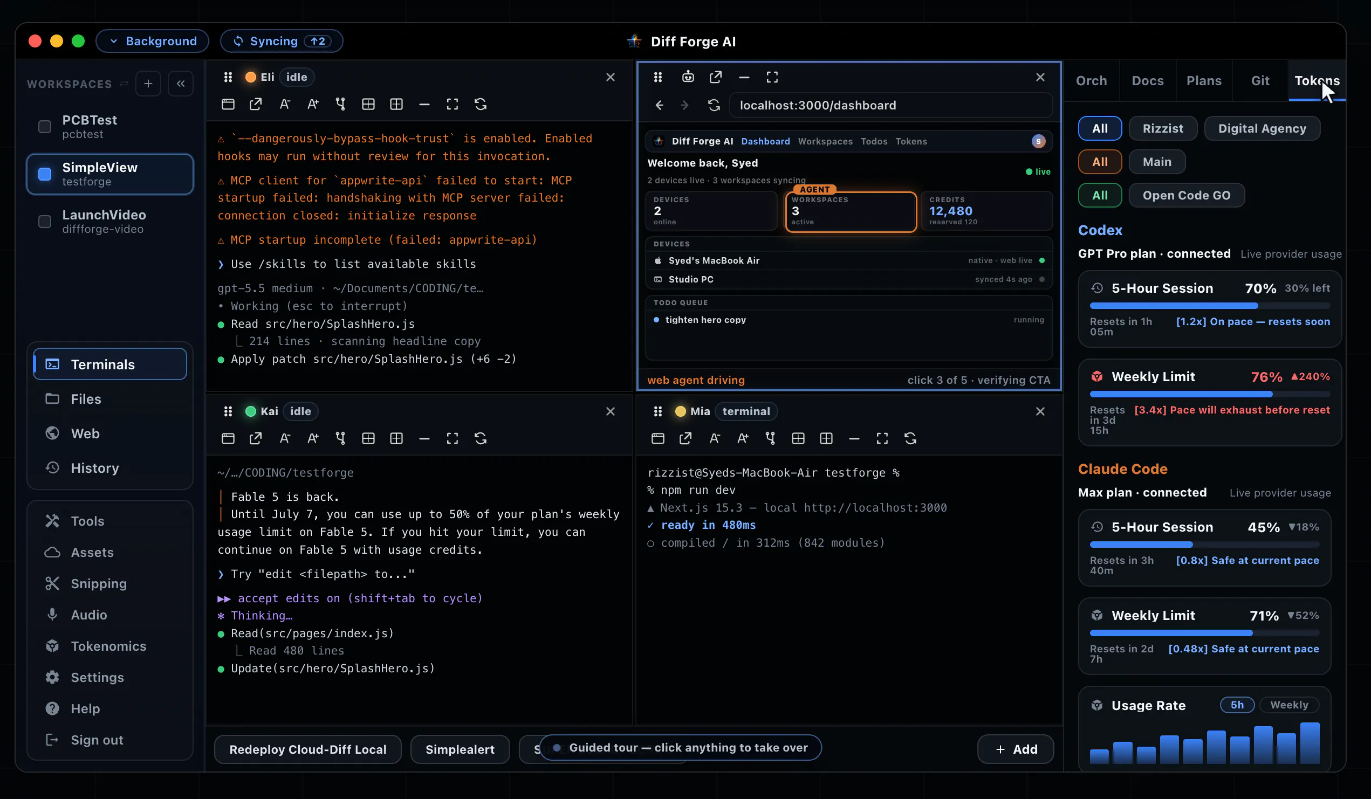1371x799 pixels.
Task: Open the Snipping tool in sidebar
Action: click(99, 583)
